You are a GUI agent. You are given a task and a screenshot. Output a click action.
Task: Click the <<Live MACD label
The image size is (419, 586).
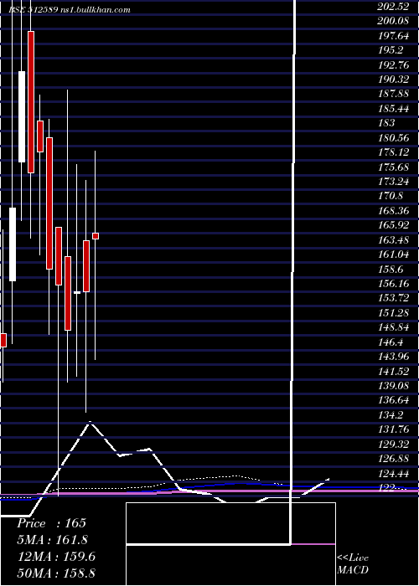pyautogui.click(x=353, y=563)
